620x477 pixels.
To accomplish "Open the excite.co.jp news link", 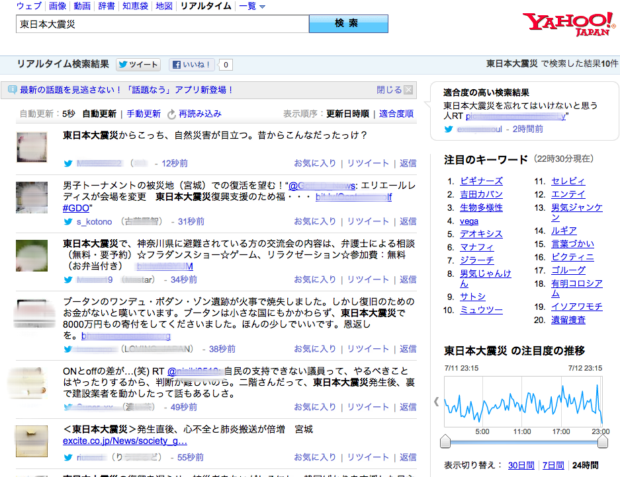I will (125, 441).
